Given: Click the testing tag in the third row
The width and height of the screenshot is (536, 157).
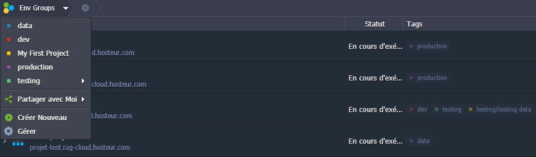Looking at the screenshot, I should tap(448, 109).
